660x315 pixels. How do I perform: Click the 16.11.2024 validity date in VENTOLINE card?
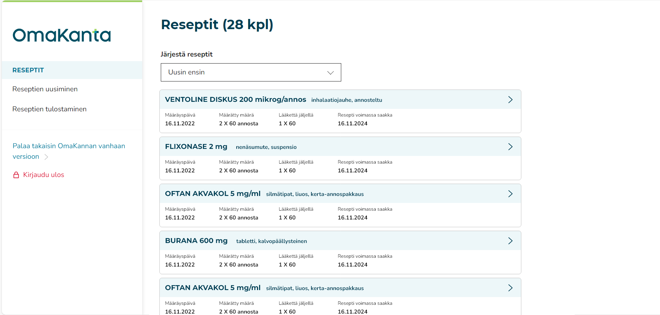352,124
